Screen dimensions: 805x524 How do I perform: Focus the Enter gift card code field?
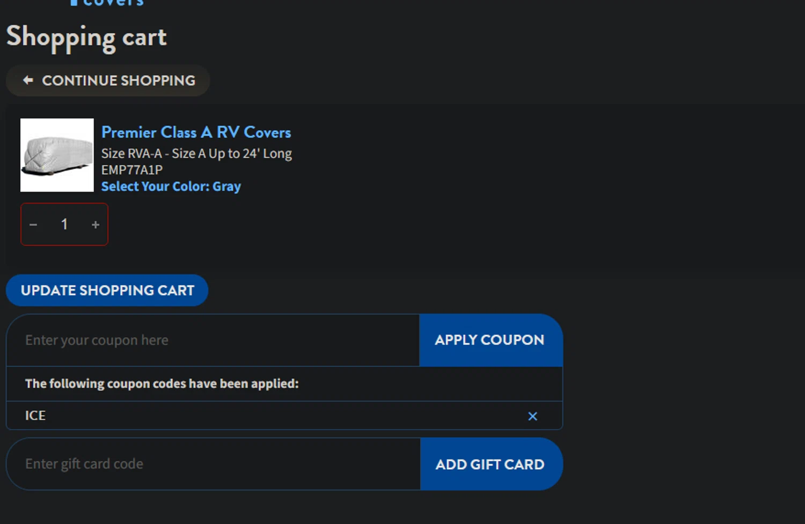[x=213, y=464]
